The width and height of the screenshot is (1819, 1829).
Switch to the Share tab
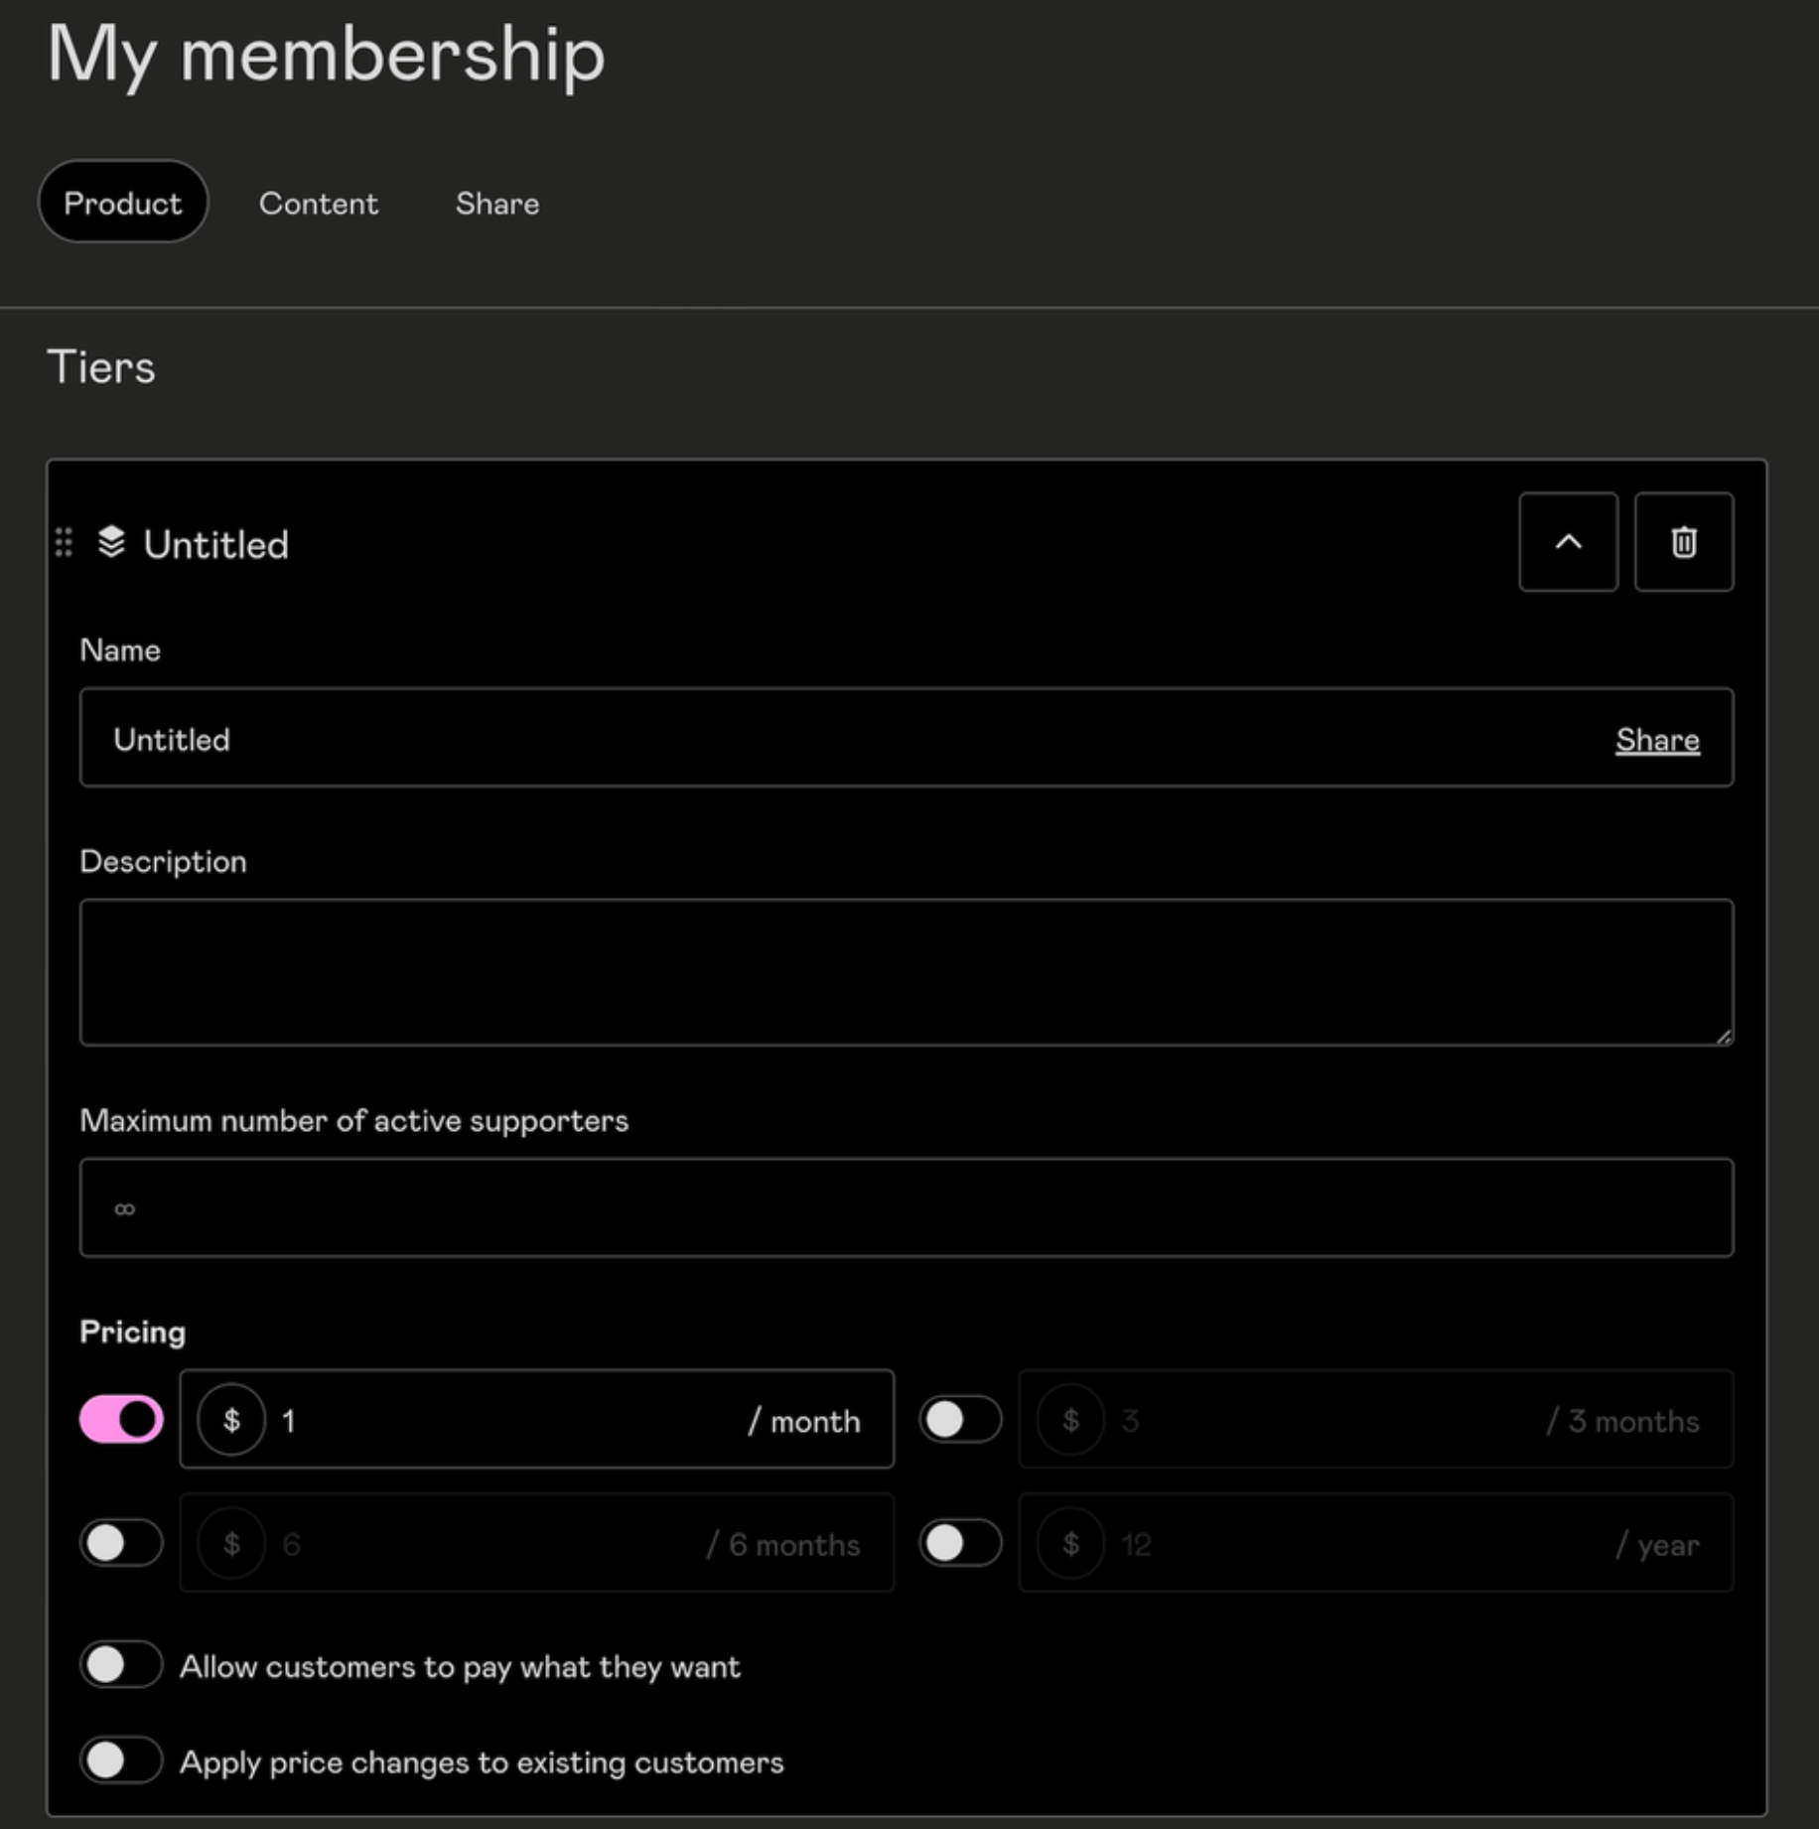(497, 204)
